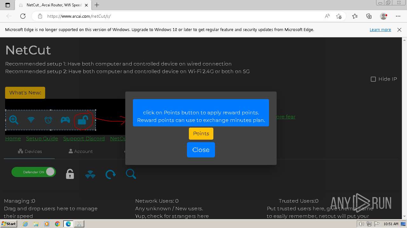Open the Setup Guide link
The height and width of the screenshot is (228, 407).
click(42, 139)
